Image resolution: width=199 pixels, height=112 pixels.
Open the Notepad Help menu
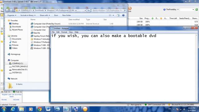point(76,32)
